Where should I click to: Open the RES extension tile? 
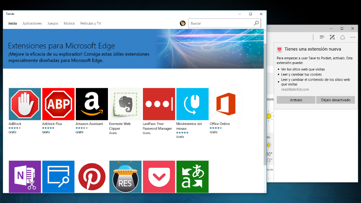[x=125, y=177]
